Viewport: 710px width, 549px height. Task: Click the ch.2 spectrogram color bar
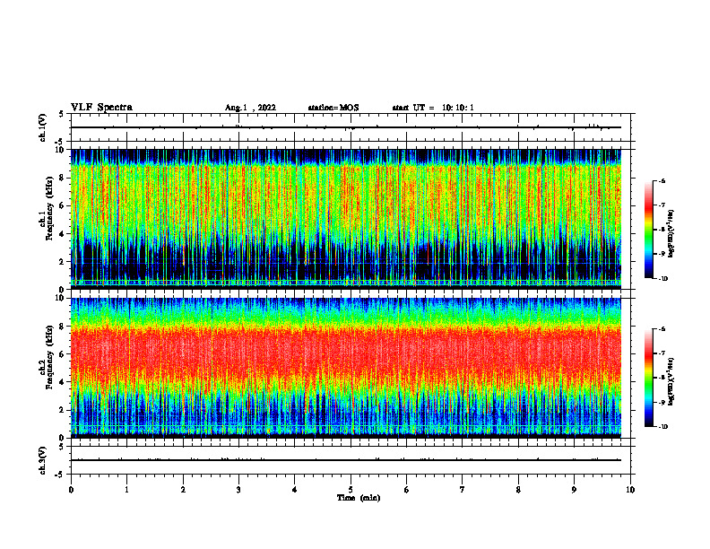(648, 378)
